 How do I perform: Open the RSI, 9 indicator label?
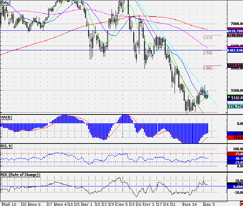point(6,146)
